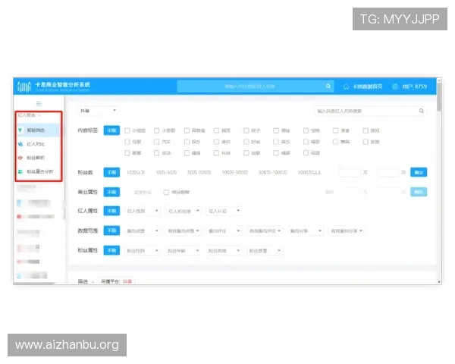Select the 100万-500万 fan count option
Image resolution: width=455 pixels, height=364 pixels.
click(235, 172)
